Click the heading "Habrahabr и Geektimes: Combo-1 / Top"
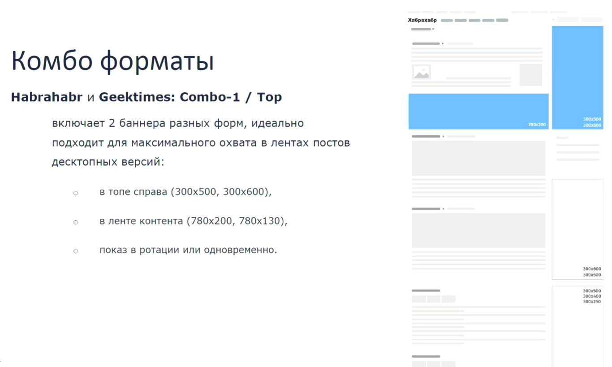The width and height of the screenshot is (612, 367). [147, 97]
